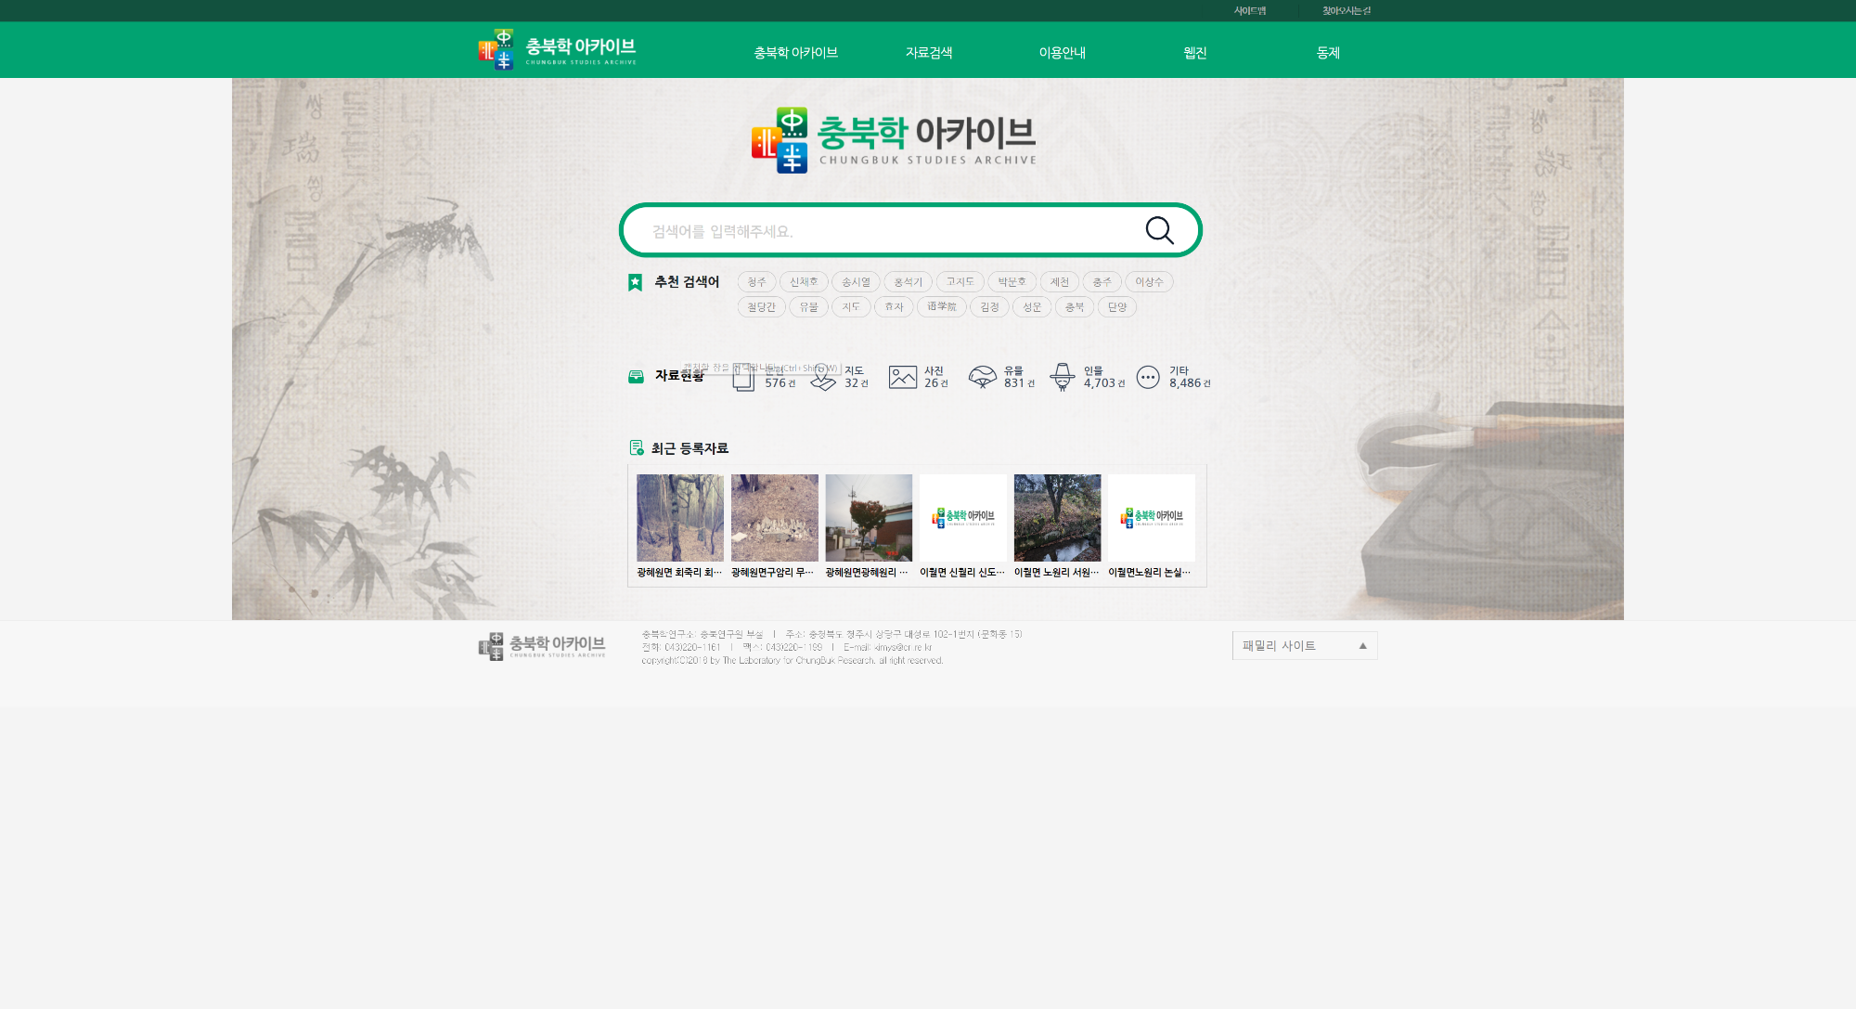Open the 자료검색 menu
Screen dimensions: 1856x1009
tap(929, 53)
